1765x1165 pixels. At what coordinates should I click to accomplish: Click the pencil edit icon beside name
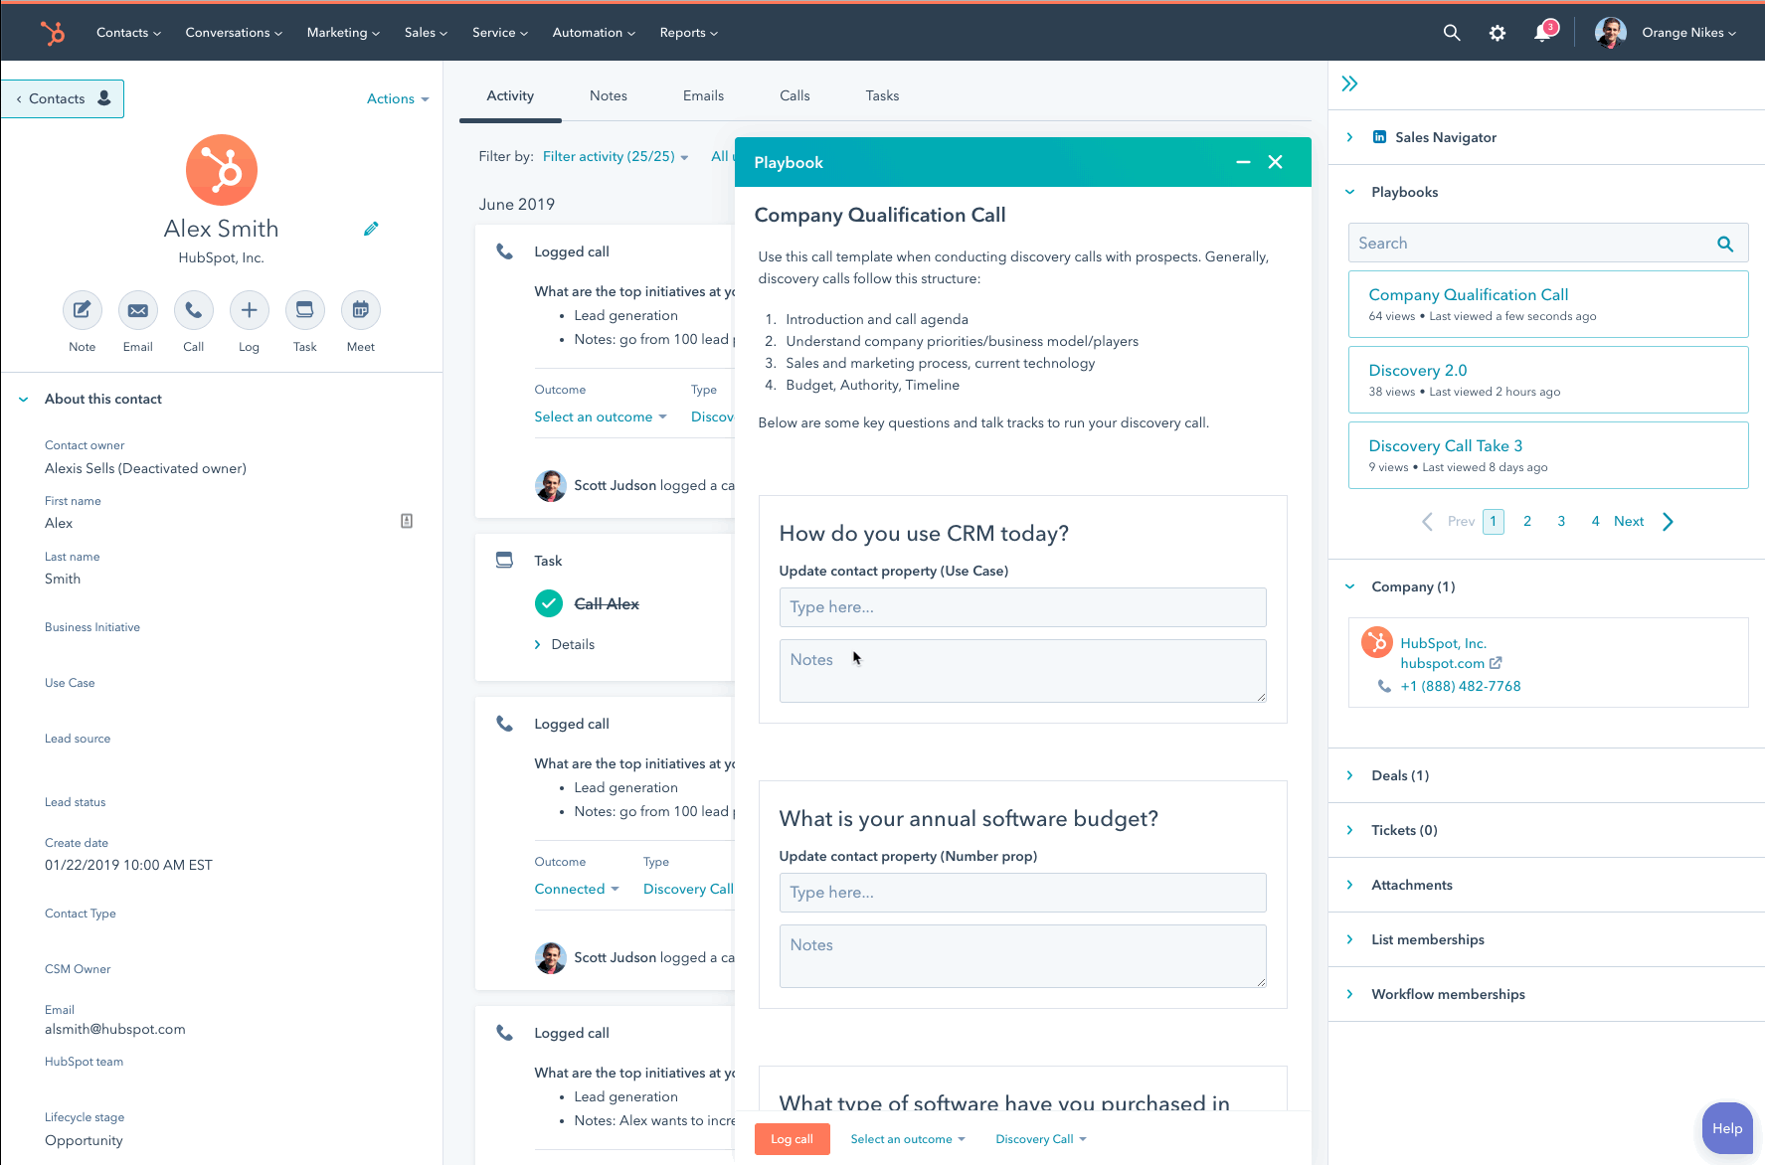[x=371, y=229]
